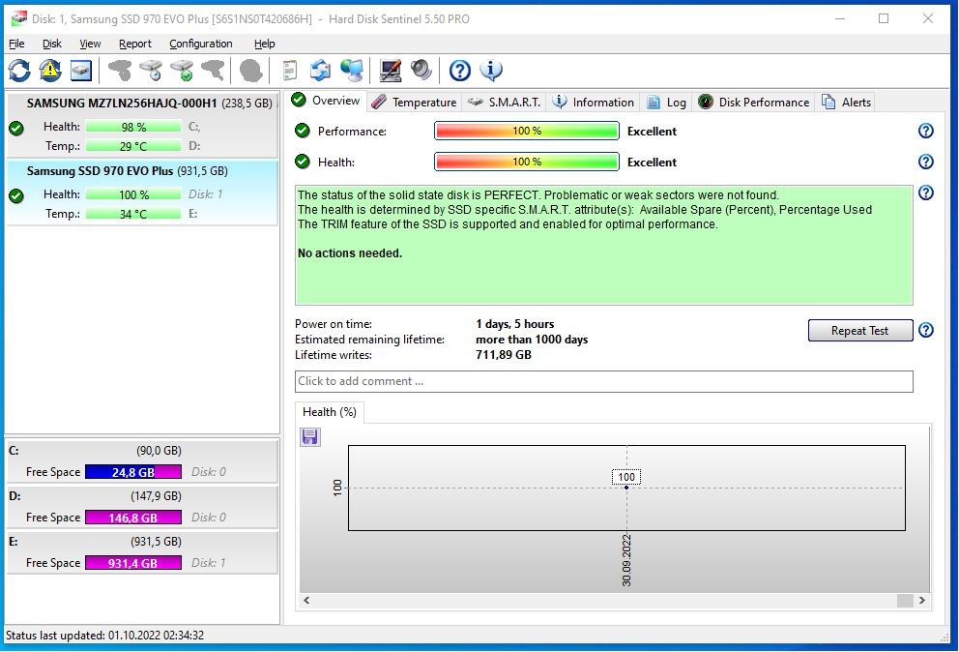Click the send report by e-mail icon
Screen dimensions: 959x652
[x=320, y=71]
